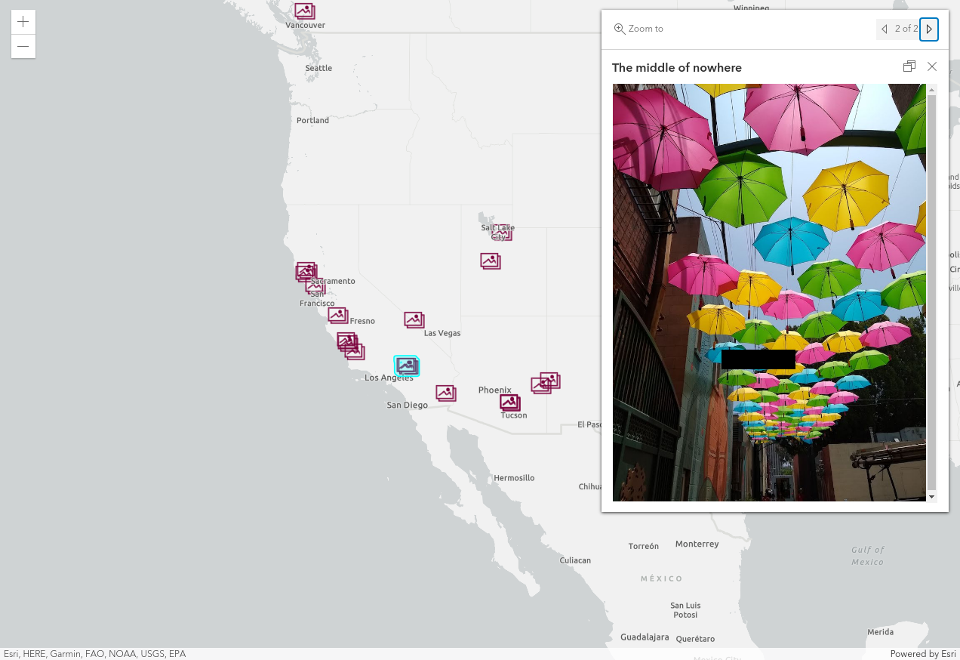The height and width of the screenshot is (660, 960).
Task: Go to the previous feature in popup
Action: tap(885, 29)
